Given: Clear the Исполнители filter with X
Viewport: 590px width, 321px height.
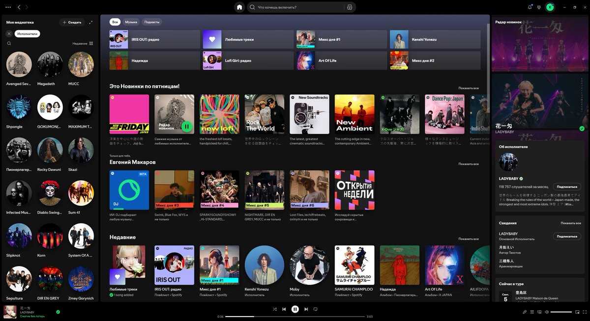Looking at the screenshot, I should (9, 33).
